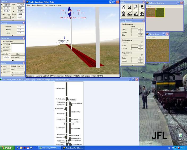Click the terrain raise brush icon
This screenshot has width=187, height=150.
pyautogui.click(x=130, y=13)
